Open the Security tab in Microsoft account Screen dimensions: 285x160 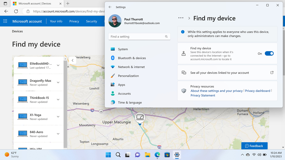tap(91, 21)
